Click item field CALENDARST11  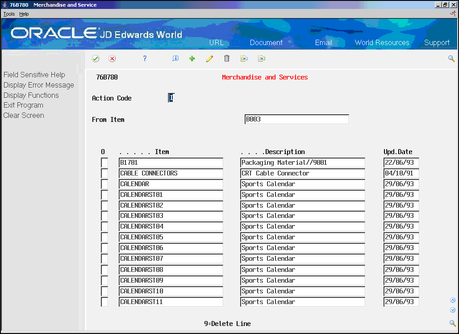pyautogui.click(x=171, y=302)
